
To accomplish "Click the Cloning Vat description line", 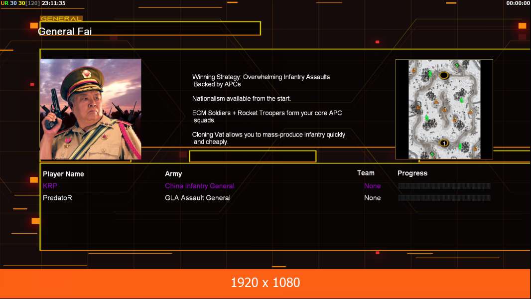I will click(x=268, y=138).
